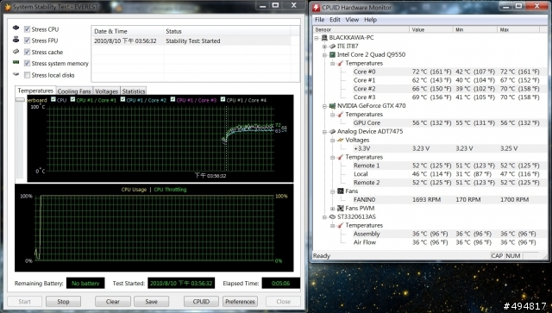
Task: Toggle the CPU graph series checkbox
Action: (53, 100)
